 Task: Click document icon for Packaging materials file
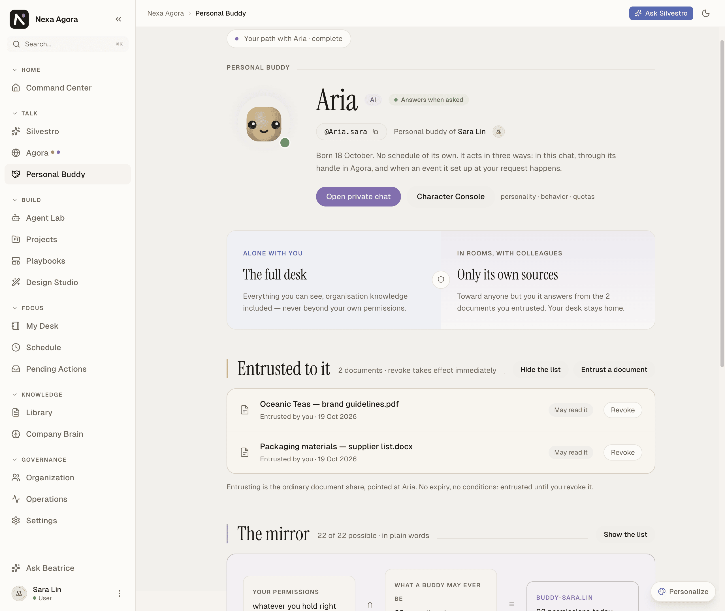click(x=245, y=452)
